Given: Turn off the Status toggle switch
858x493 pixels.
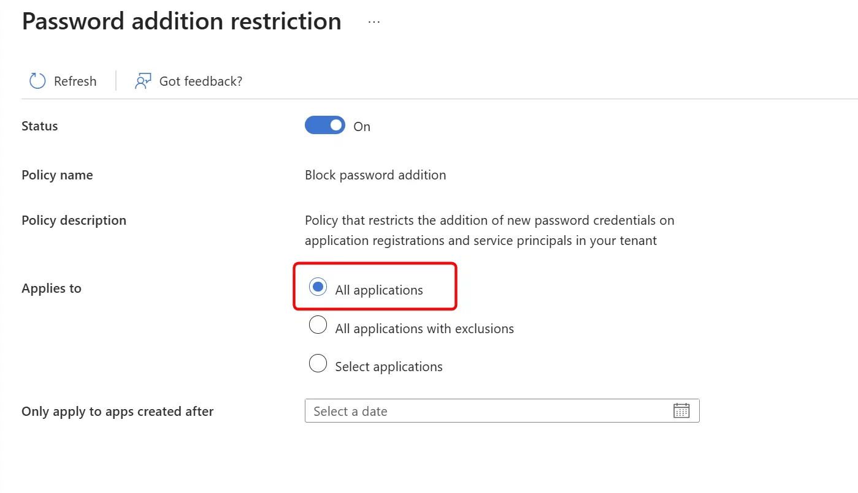Looking at the screenshot, I should pos(325,126).
